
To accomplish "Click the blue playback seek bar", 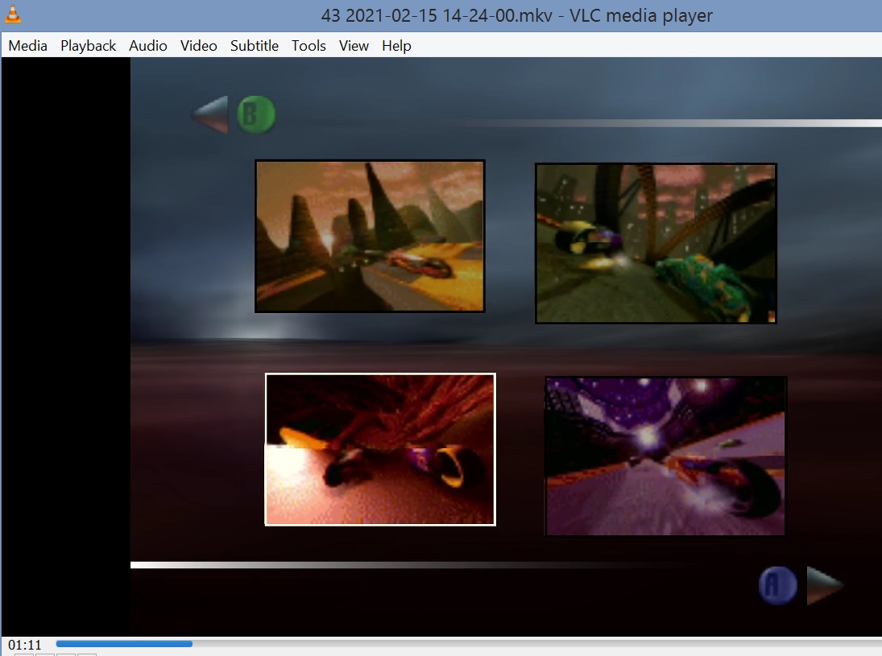I will coord(469,644).
